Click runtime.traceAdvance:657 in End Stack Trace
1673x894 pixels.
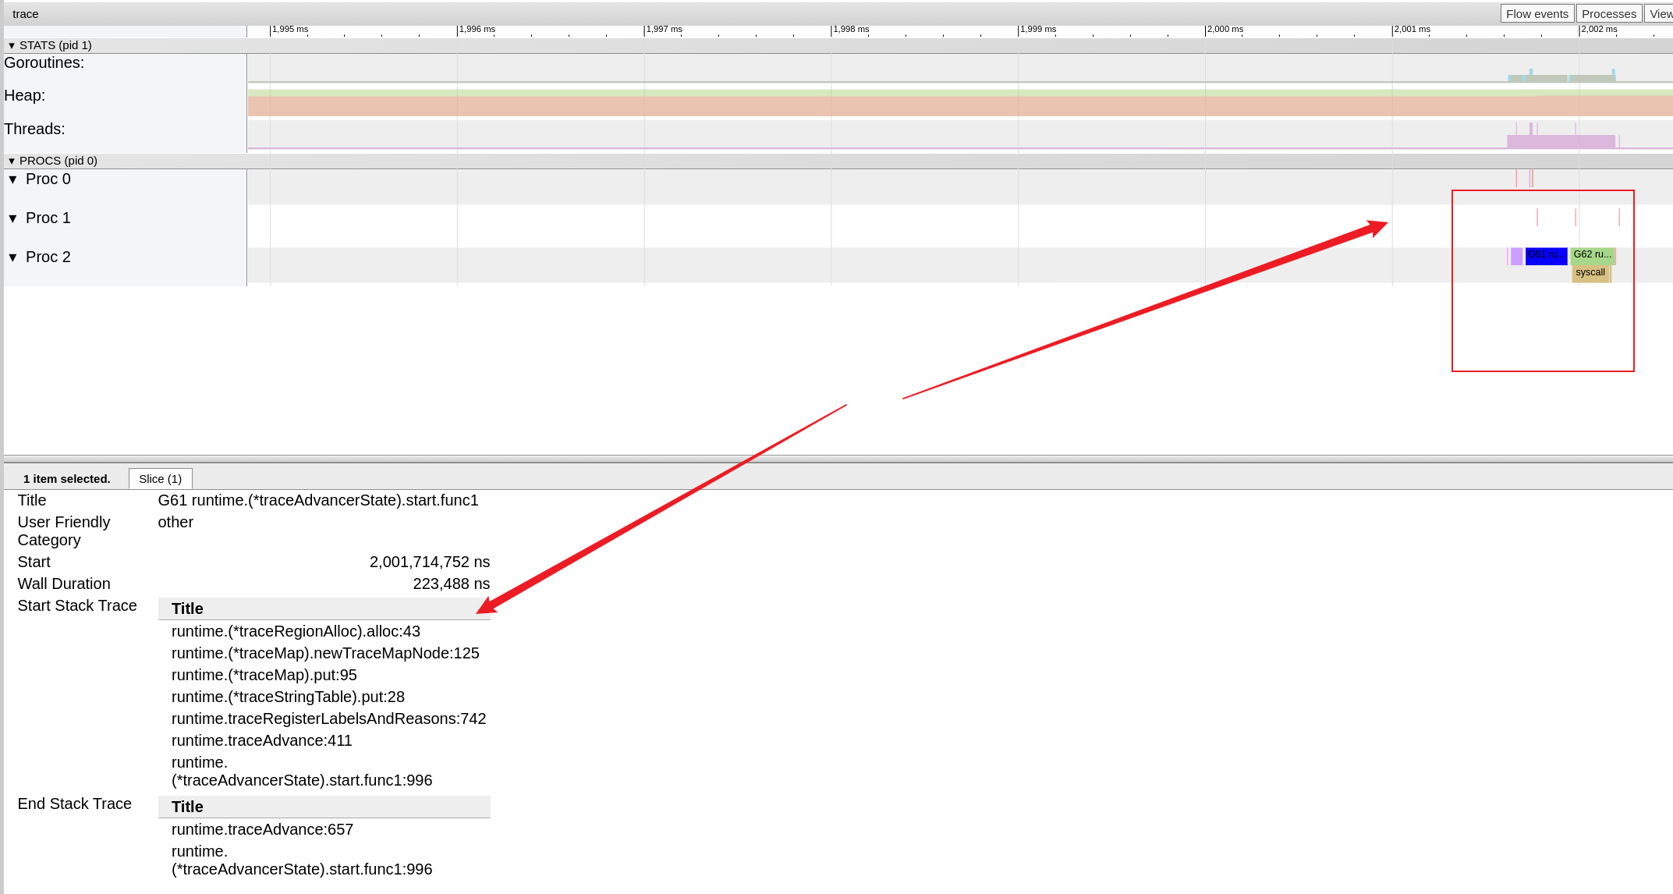[x=262, y=829]
